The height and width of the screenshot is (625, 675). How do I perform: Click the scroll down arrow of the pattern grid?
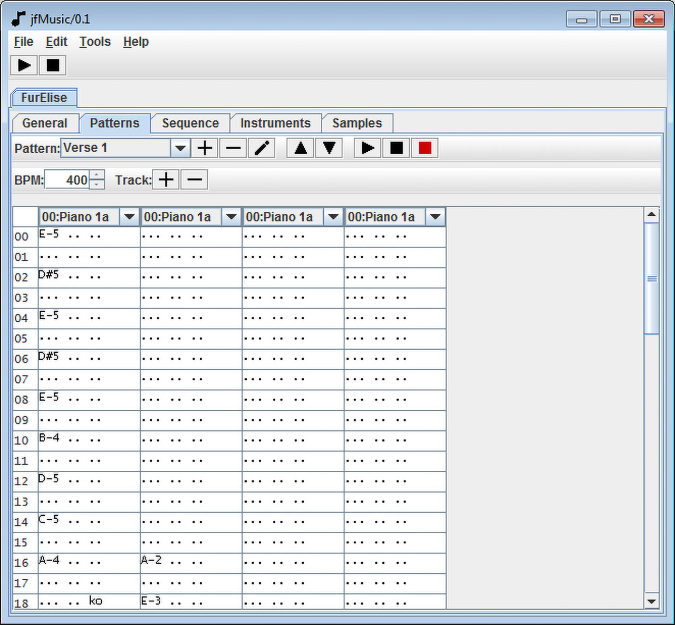tap(652, 601)
